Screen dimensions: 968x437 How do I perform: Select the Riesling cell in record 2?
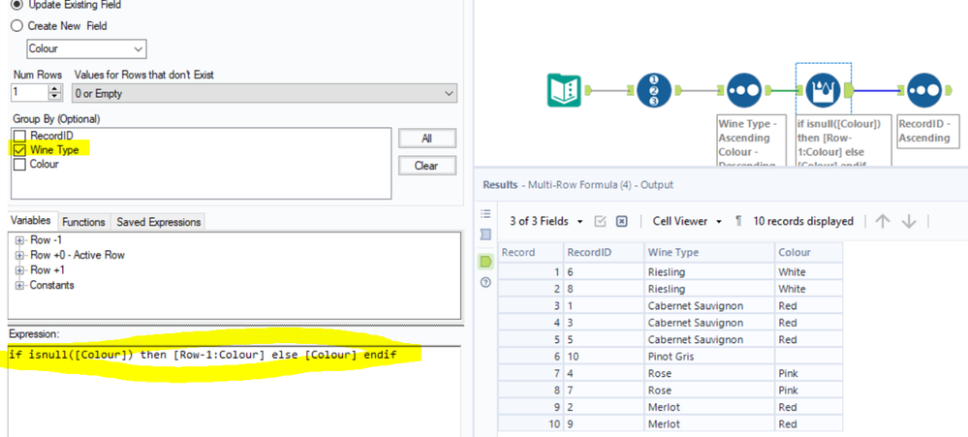click(x=708, y=289)
